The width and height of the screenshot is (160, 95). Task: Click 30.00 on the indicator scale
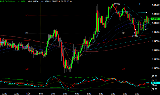155,89
